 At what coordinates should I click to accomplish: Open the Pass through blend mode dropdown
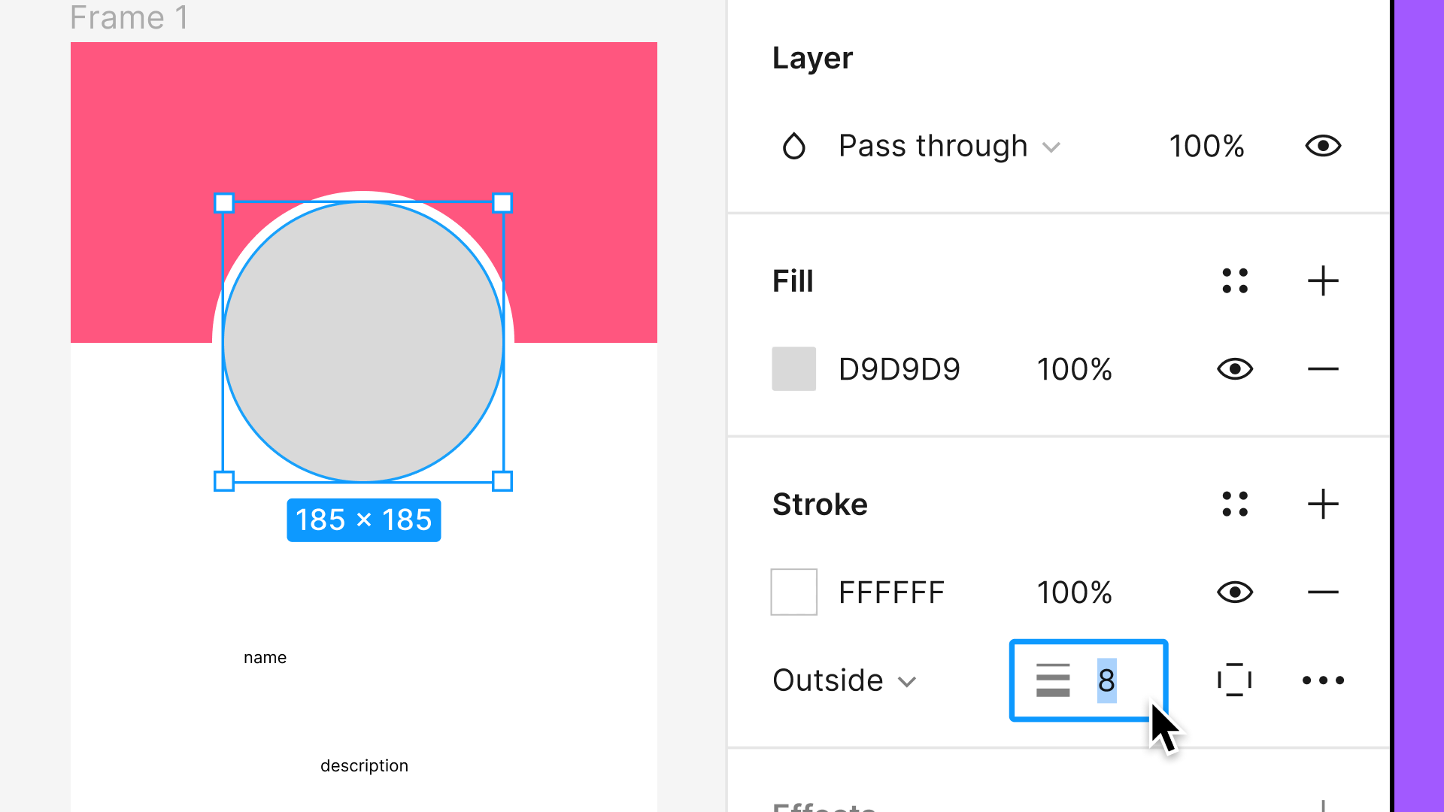(933, 146)
